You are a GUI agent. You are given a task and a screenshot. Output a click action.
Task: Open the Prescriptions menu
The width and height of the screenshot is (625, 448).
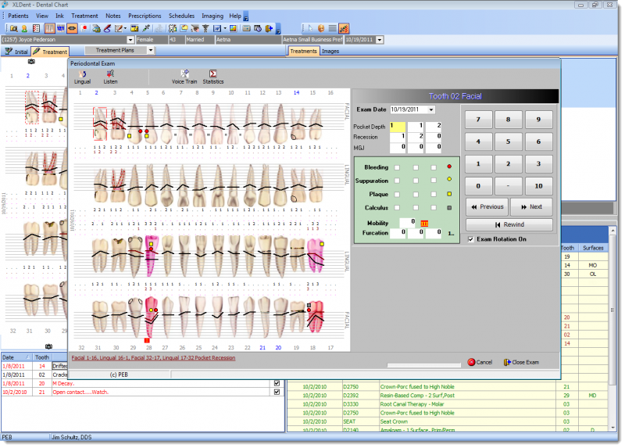145,16
